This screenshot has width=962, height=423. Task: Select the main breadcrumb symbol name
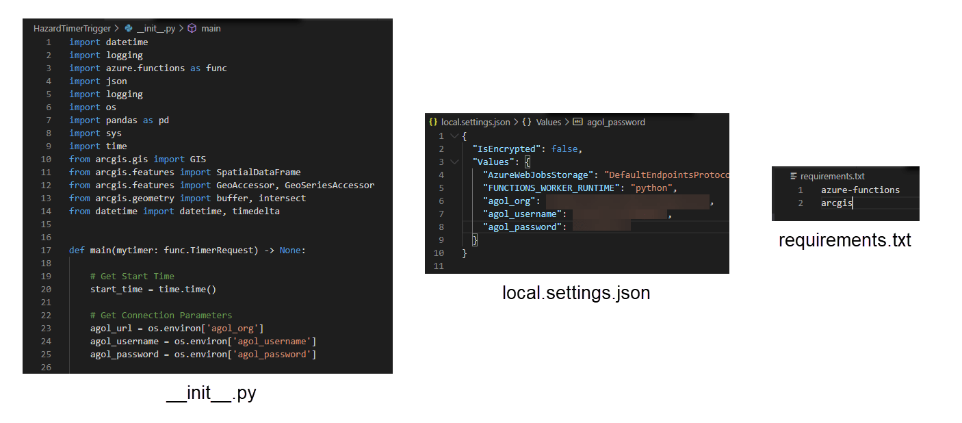pyautogui.click(x=211, y=29)
